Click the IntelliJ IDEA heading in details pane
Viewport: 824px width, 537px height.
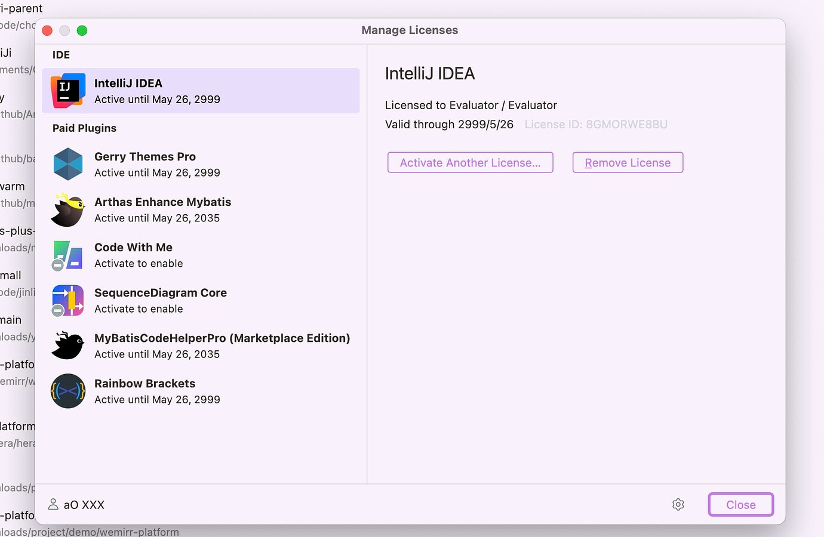(x=430, y=73)
